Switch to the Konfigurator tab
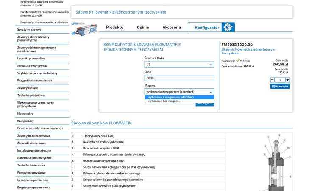The height and width of the screenshot is (191, 312). coord(207,28)
